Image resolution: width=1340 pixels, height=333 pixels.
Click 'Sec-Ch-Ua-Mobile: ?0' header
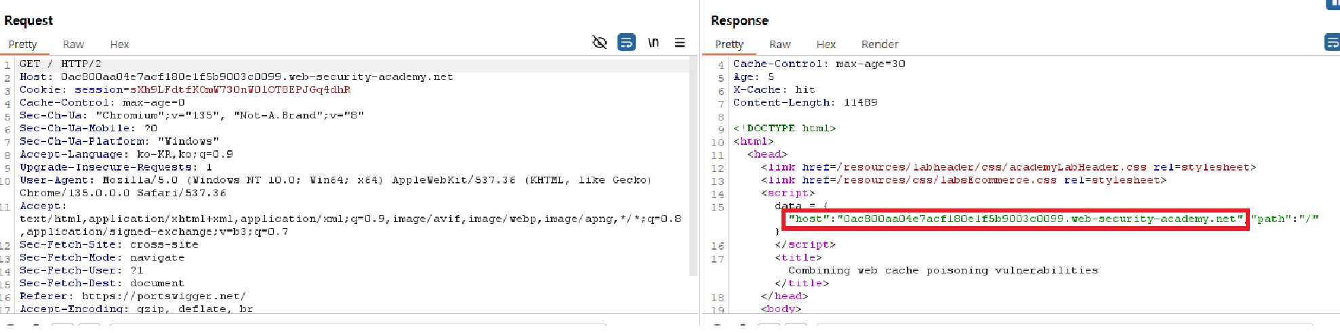click(88, 128)
